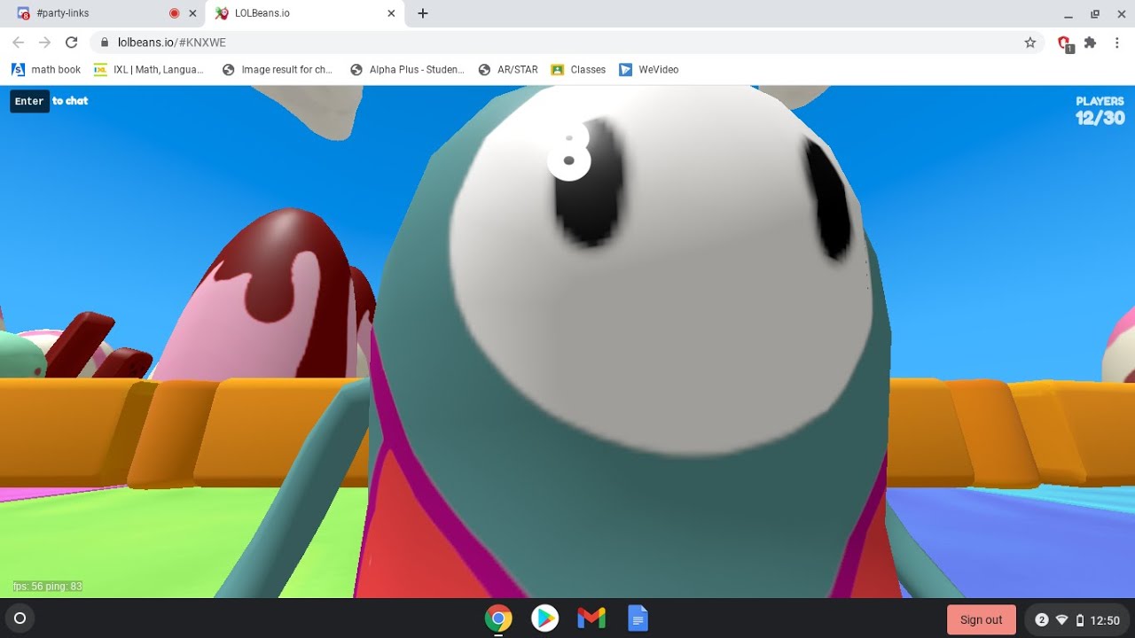Viewport: 1135px width, 638px height.
Task: Reload the LOLBeans page
Action: point(72,43)
